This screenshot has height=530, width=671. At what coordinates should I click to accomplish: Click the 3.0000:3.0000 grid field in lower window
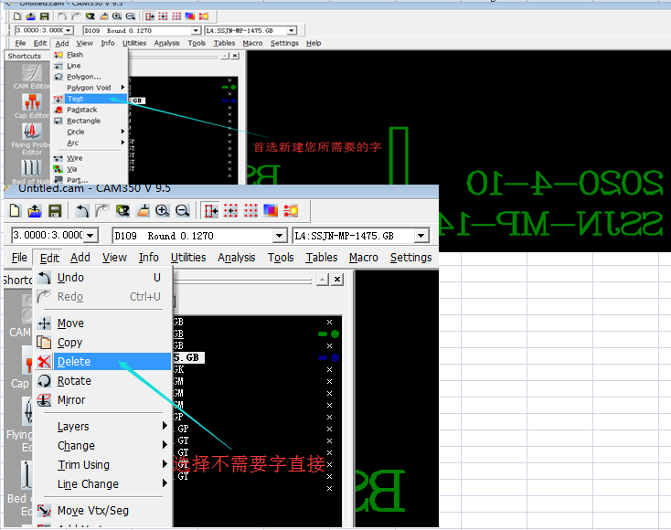[x=47, y=236]
